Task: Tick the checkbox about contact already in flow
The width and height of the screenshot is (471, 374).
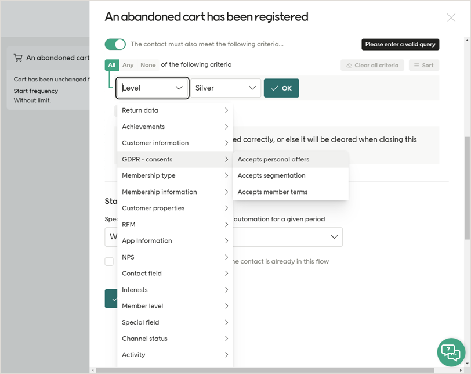Action: pos(109,261)
